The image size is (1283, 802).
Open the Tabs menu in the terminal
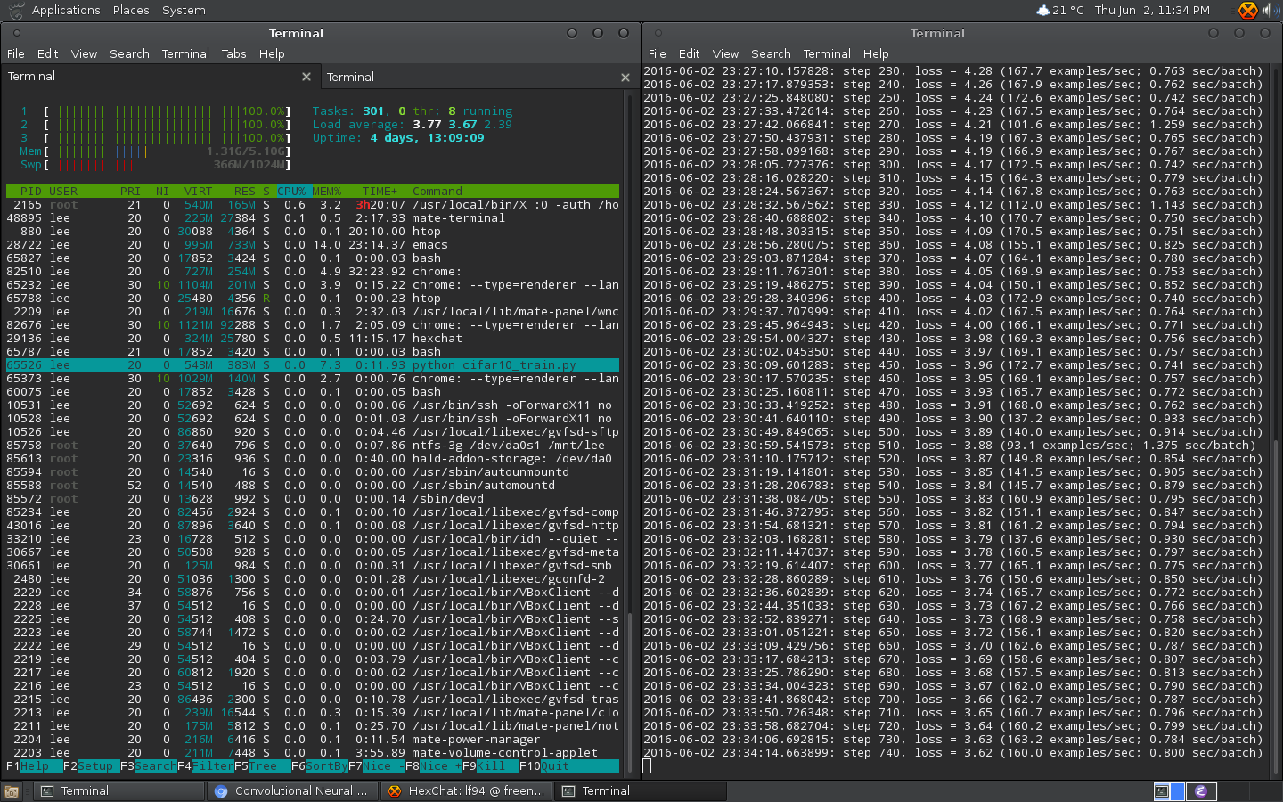[233, 54]
